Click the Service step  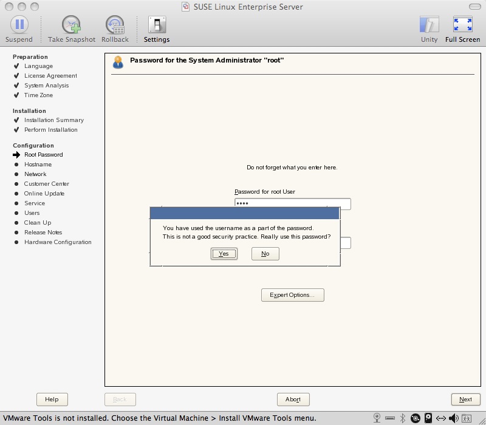pos(35,203)
